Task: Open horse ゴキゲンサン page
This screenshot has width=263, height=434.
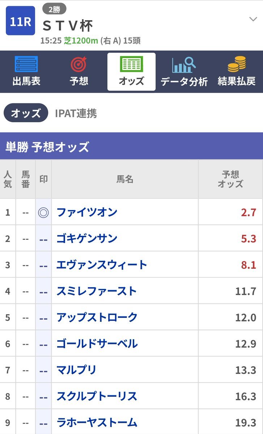Action: (x=87, y=238)
